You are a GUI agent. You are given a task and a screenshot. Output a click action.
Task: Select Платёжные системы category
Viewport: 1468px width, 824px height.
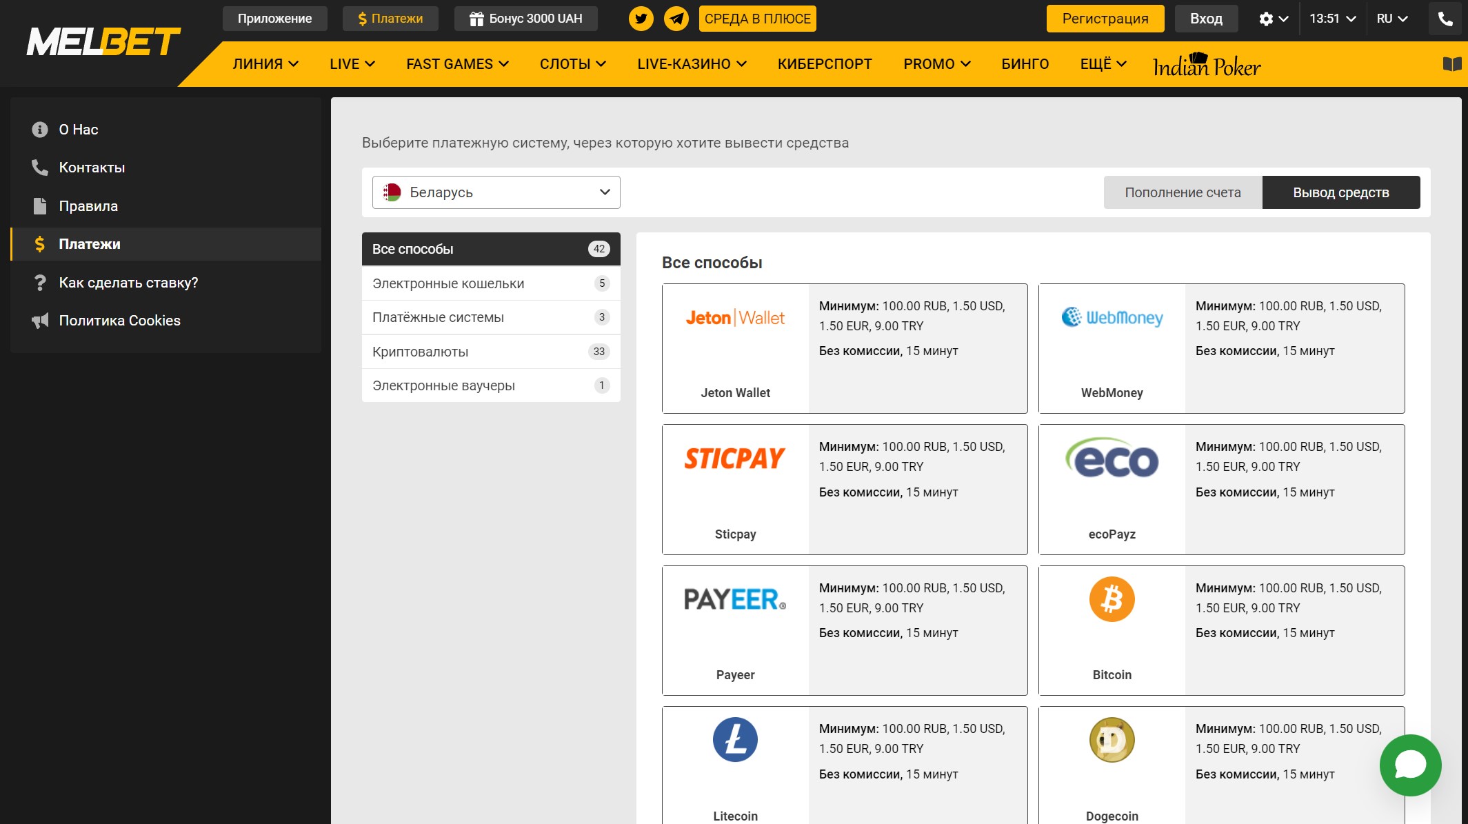pos(491,317)
